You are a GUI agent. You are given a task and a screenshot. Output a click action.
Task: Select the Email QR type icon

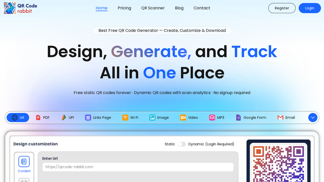[280, 118]
